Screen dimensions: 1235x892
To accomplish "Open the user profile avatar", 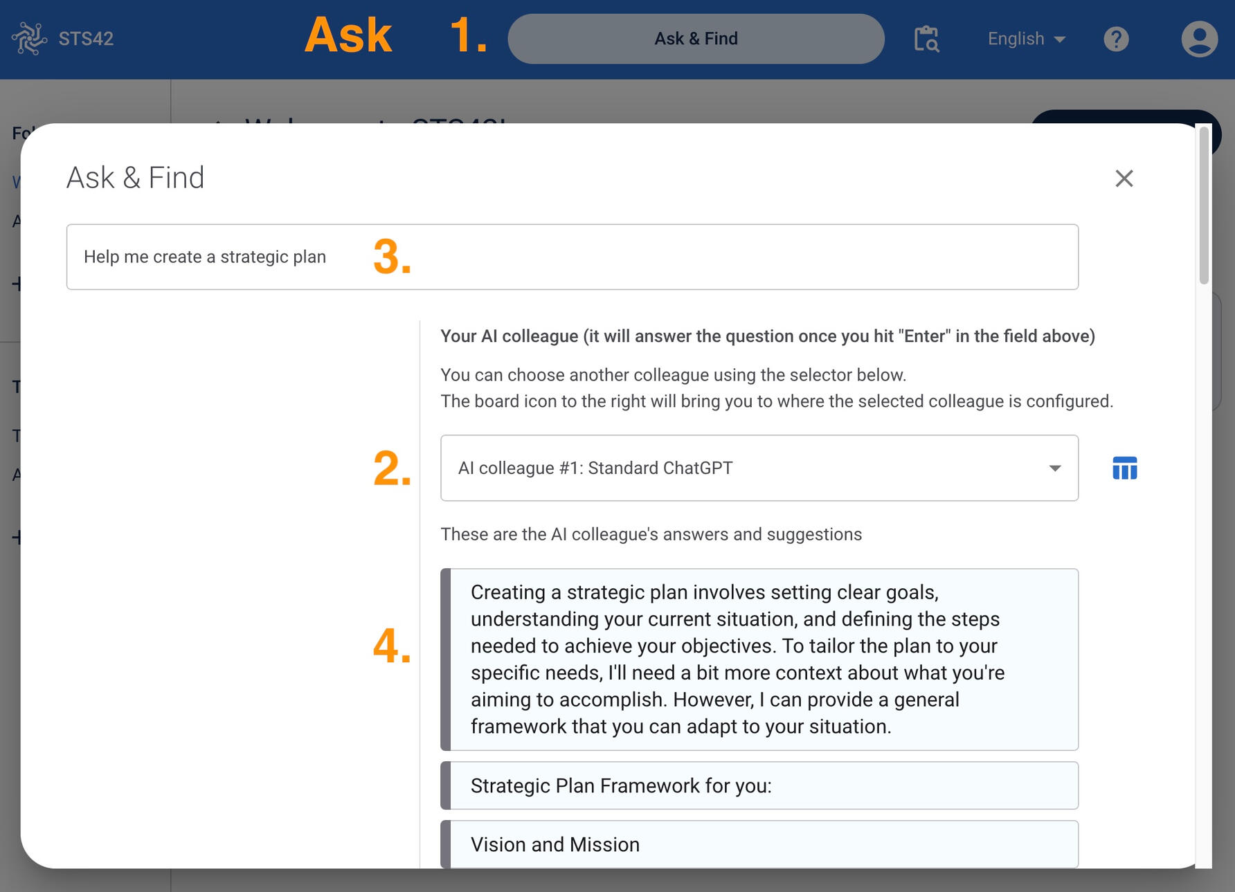I will (x=1199, y=39).
